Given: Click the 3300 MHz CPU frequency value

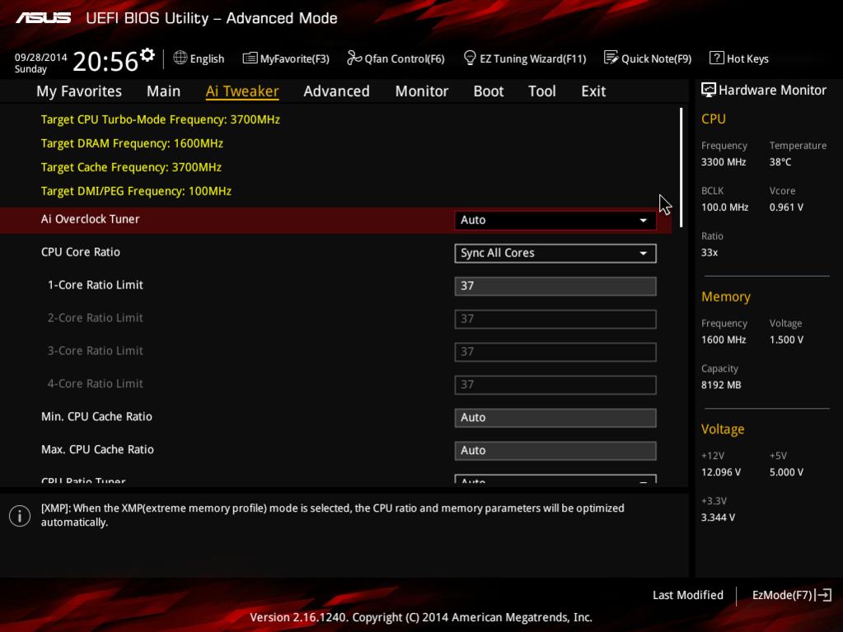Looking at the screenshot, I should coord(724,162).
